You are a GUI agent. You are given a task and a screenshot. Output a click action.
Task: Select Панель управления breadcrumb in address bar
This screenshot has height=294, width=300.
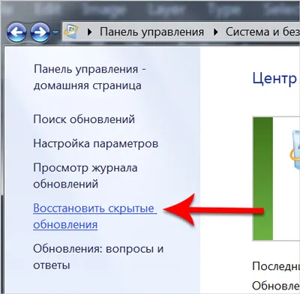(151, 32)
